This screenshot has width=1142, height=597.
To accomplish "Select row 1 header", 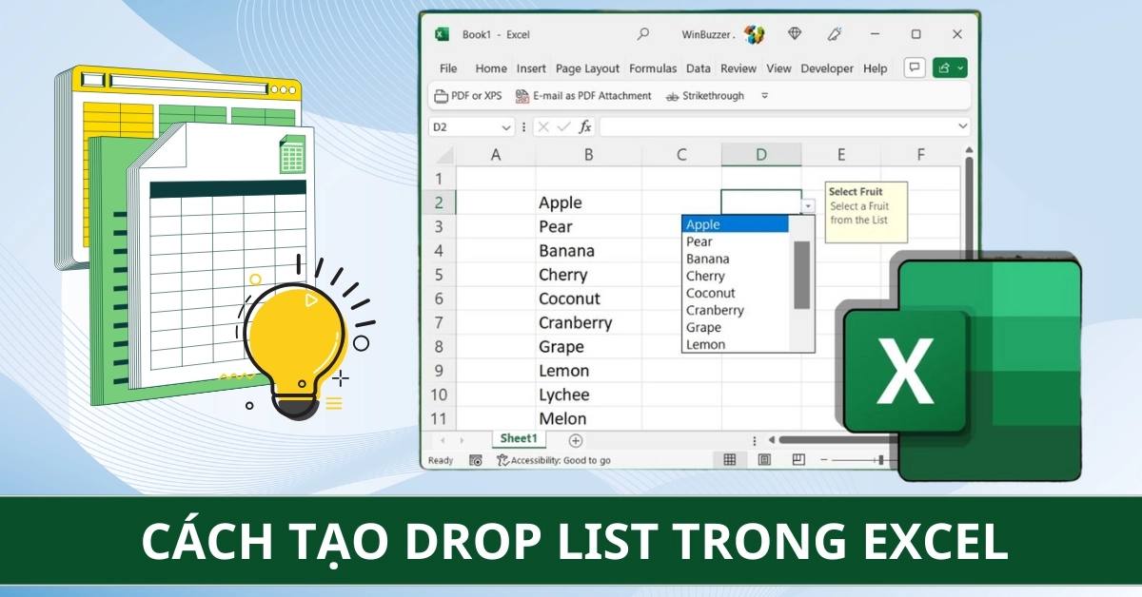I will click(439, 178).
